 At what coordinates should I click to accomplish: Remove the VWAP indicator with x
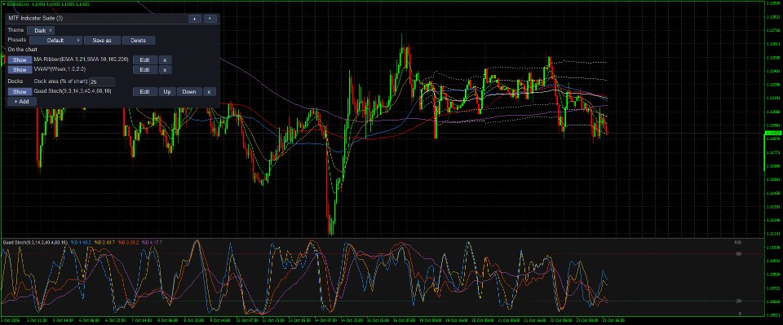[x=166, y=70]
